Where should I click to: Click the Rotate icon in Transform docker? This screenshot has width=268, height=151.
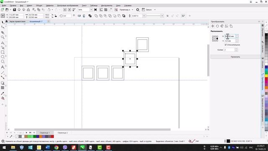tap(217, 26)
